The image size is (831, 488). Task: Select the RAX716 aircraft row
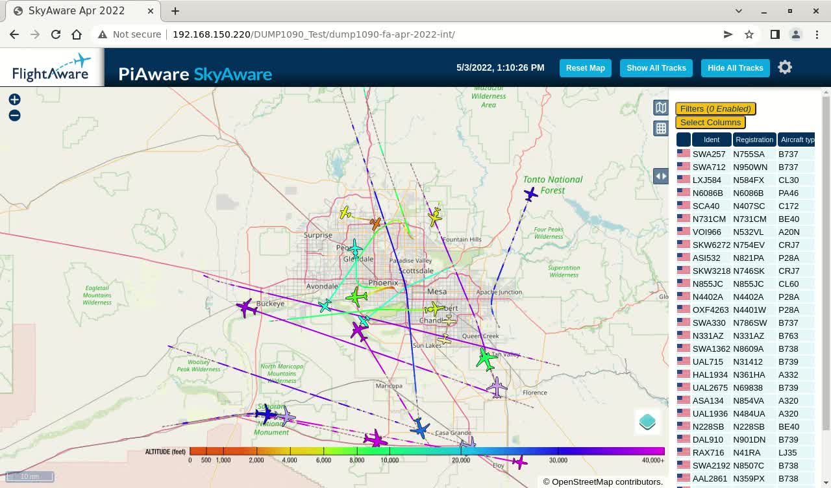(745, 452)
